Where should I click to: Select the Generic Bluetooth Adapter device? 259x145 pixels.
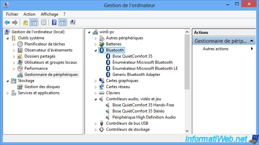(134, 75)
